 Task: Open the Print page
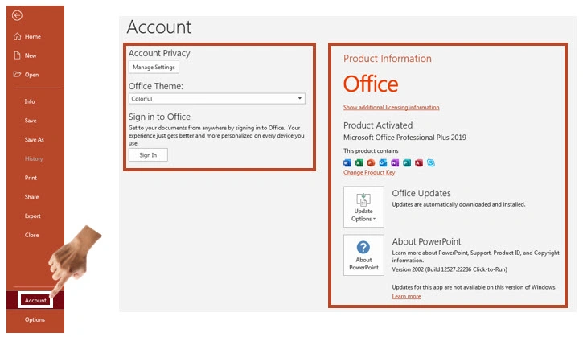point(31,178)
